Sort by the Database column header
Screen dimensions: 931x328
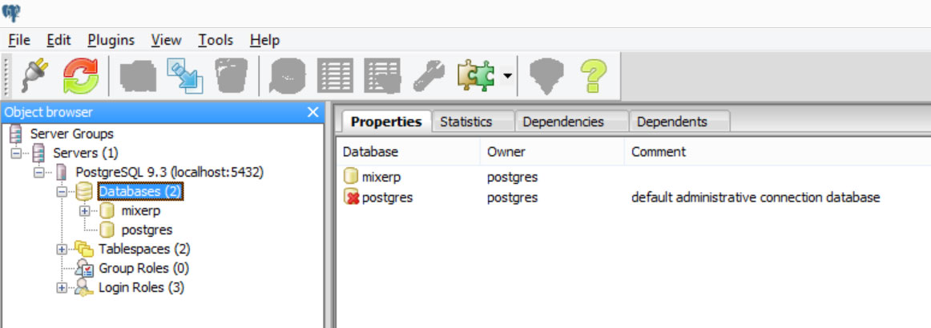click(408, 152)
